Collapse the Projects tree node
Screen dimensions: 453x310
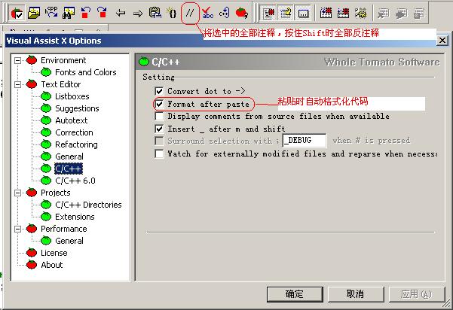pos(18,193)
